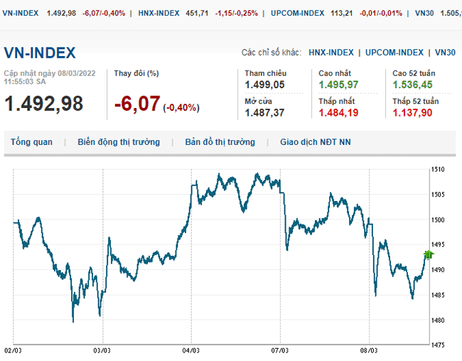Select the 07/03 date marker on the chart

[x=279, y=350]
